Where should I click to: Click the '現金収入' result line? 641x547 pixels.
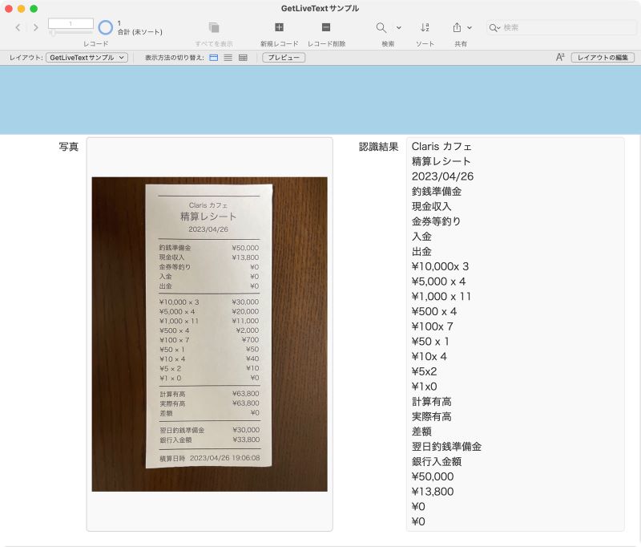tap(431, 206)
